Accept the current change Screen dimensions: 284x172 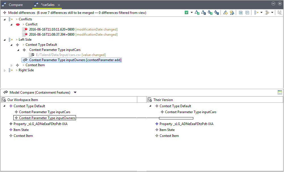pos(196,12)
